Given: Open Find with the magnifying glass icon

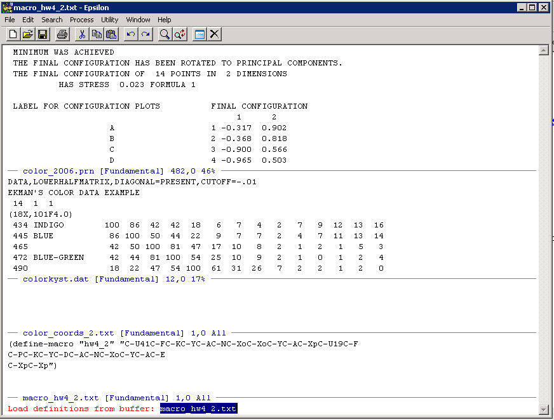Looking at the screenshot, I should [x=165, y=34].
